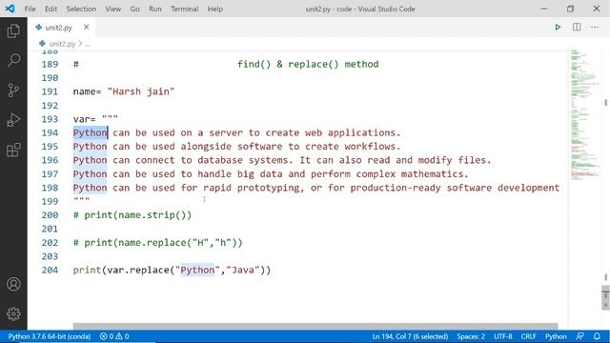Open the Terminal menu
610x343 pixels.
(x=184, y=9)
